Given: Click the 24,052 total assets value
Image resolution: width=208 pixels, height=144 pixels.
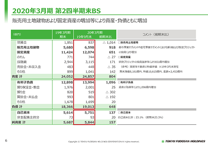Looking at the screenshot, I should [x=67, y=76].
